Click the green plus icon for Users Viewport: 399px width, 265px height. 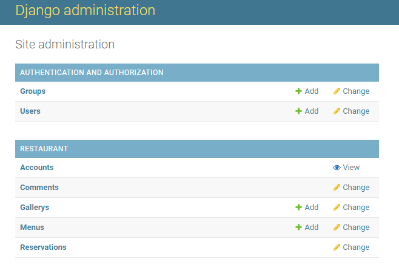[298, 111]
